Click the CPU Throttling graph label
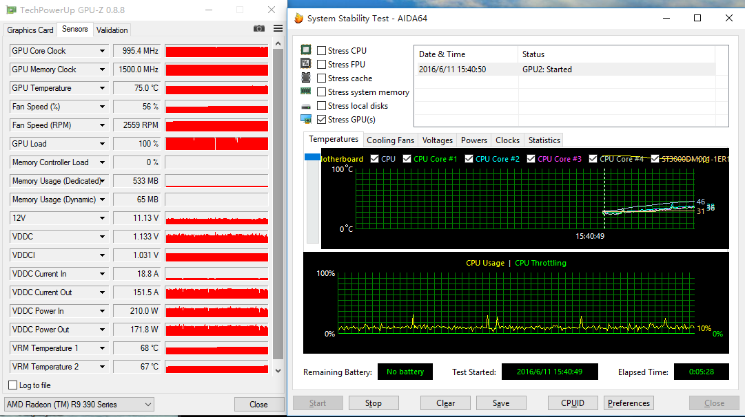This screenshot has width=745, height=417. click(541, 263)
